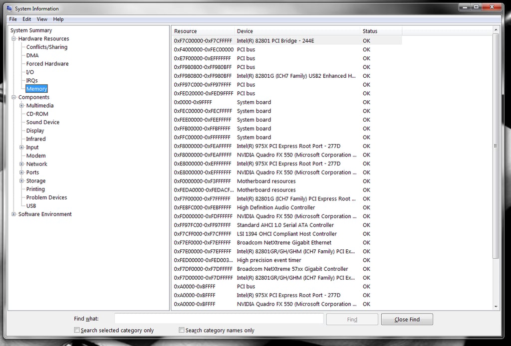Viewport: 511px width, 346px height.
Task: Select the I/O tree item
Action: pos(30,72)
